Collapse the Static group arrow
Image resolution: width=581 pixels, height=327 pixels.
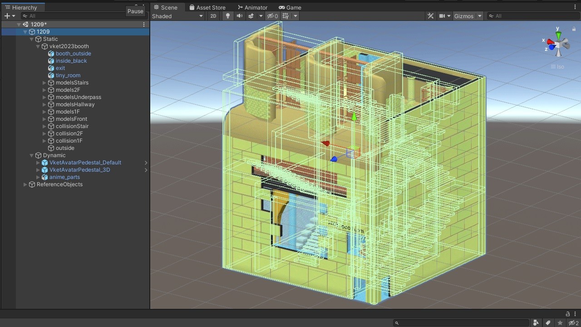(x=31, y=39)
